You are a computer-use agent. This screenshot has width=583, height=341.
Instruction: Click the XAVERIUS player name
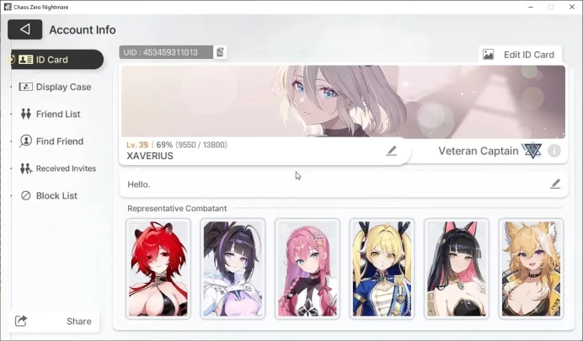click(x=150, y=156)
